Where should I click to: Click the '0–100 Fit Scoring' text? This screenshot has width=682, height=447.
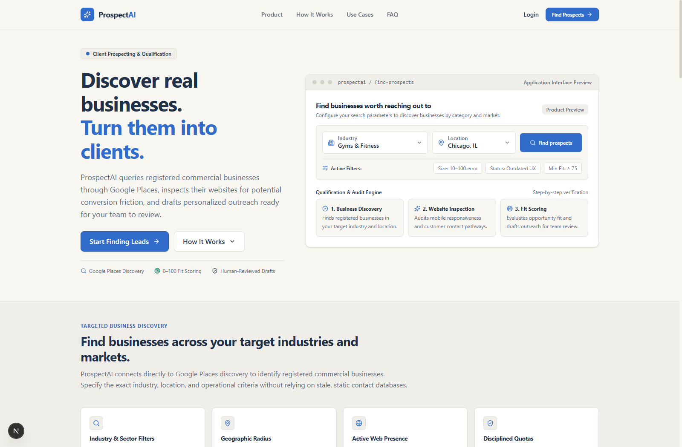[182, 271]
